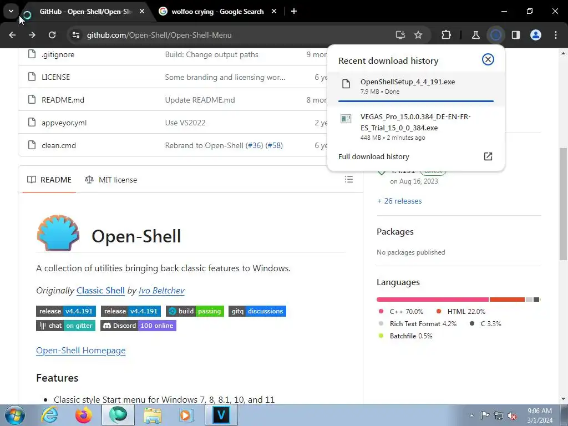Close the wolfoo crying tab

(x=274, y=12)
